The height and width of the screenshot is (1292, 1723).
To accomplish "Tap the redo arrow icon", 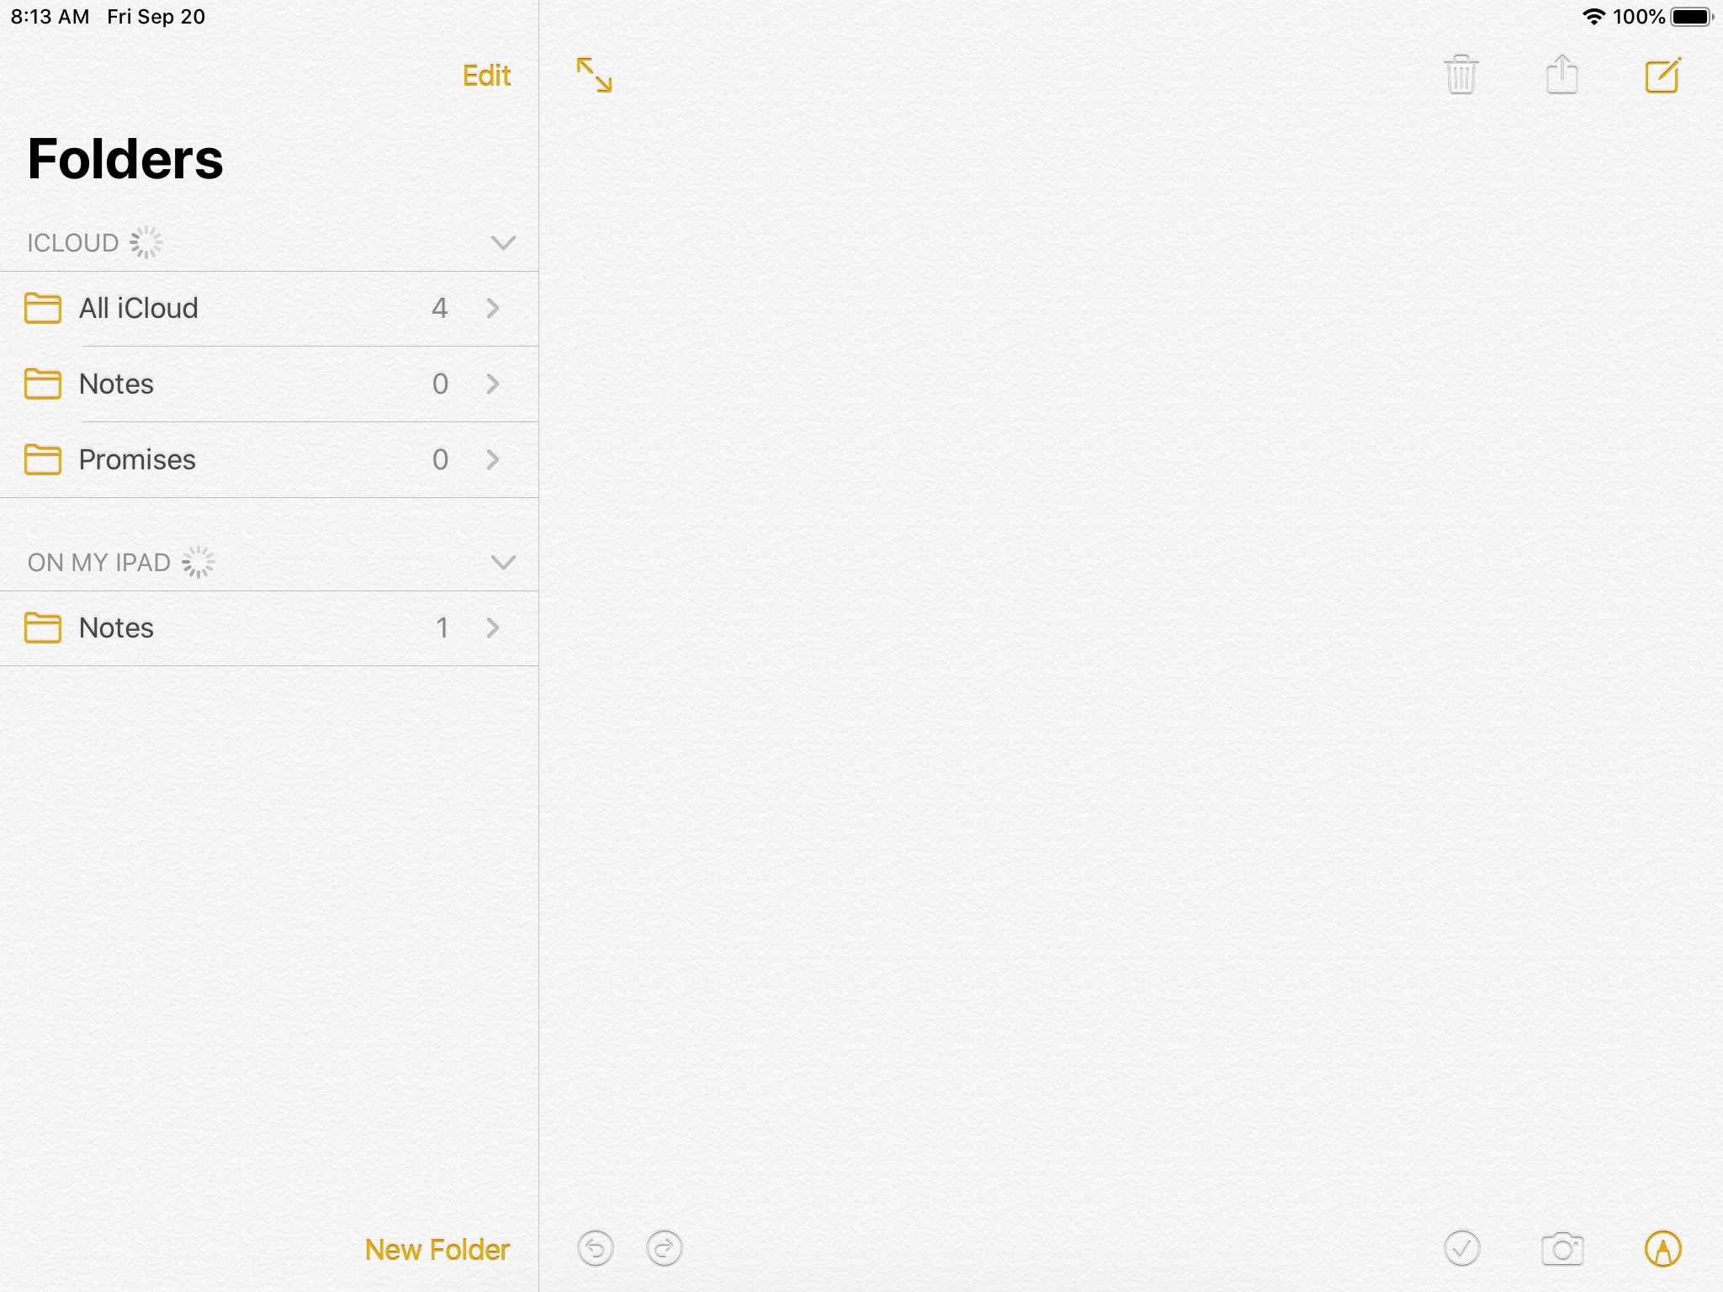I will click(665, 1249).
